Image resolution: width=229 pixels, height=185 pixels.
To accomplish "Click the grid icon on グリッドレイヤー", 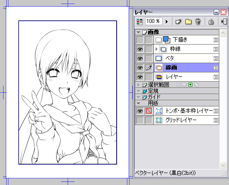I will pos(159,120).
